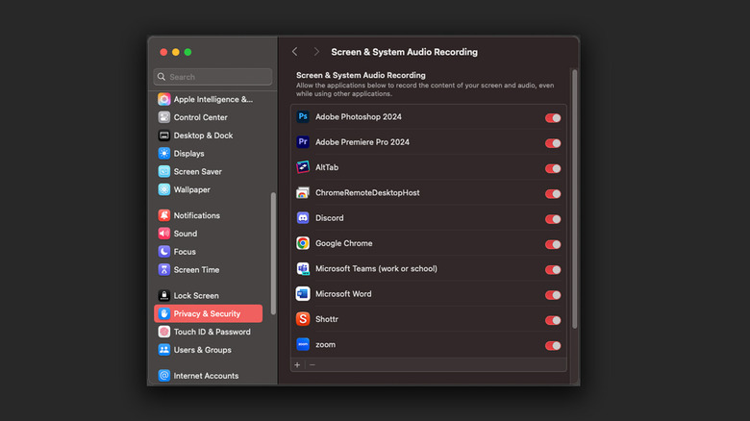The height and width of the screenshot is (421, 750).
Task: Select Notifications in the sidebar
Action: click(x=196, y=215)
